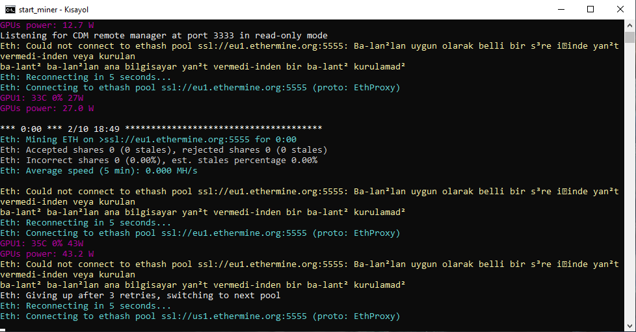The image size is (636, 332).
Task: Click the 'Eth: Mining ETH on' status line
Action: (x=148, y=140)
